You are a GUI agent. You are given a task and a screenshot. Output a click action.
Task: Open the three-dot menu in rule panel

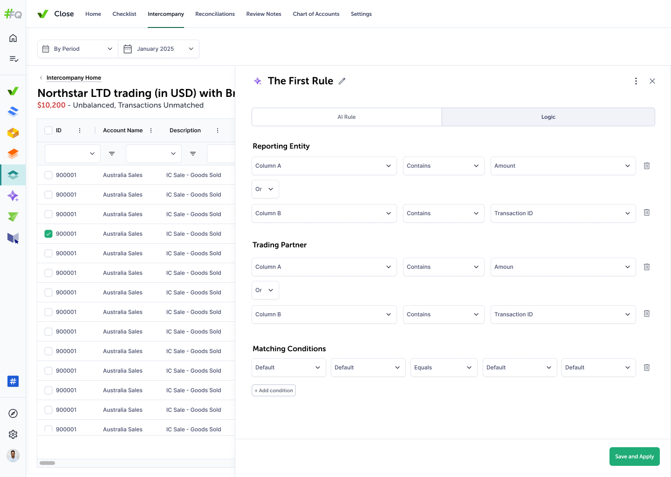pos(636,81)
